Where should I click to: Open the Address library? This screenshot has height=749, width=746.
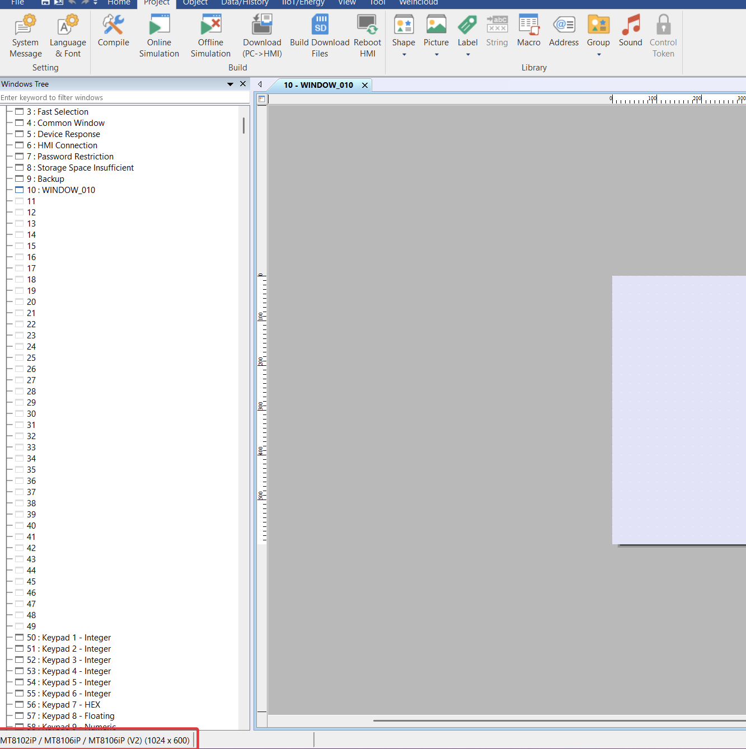pyautogui.click(x=564, y=26)
